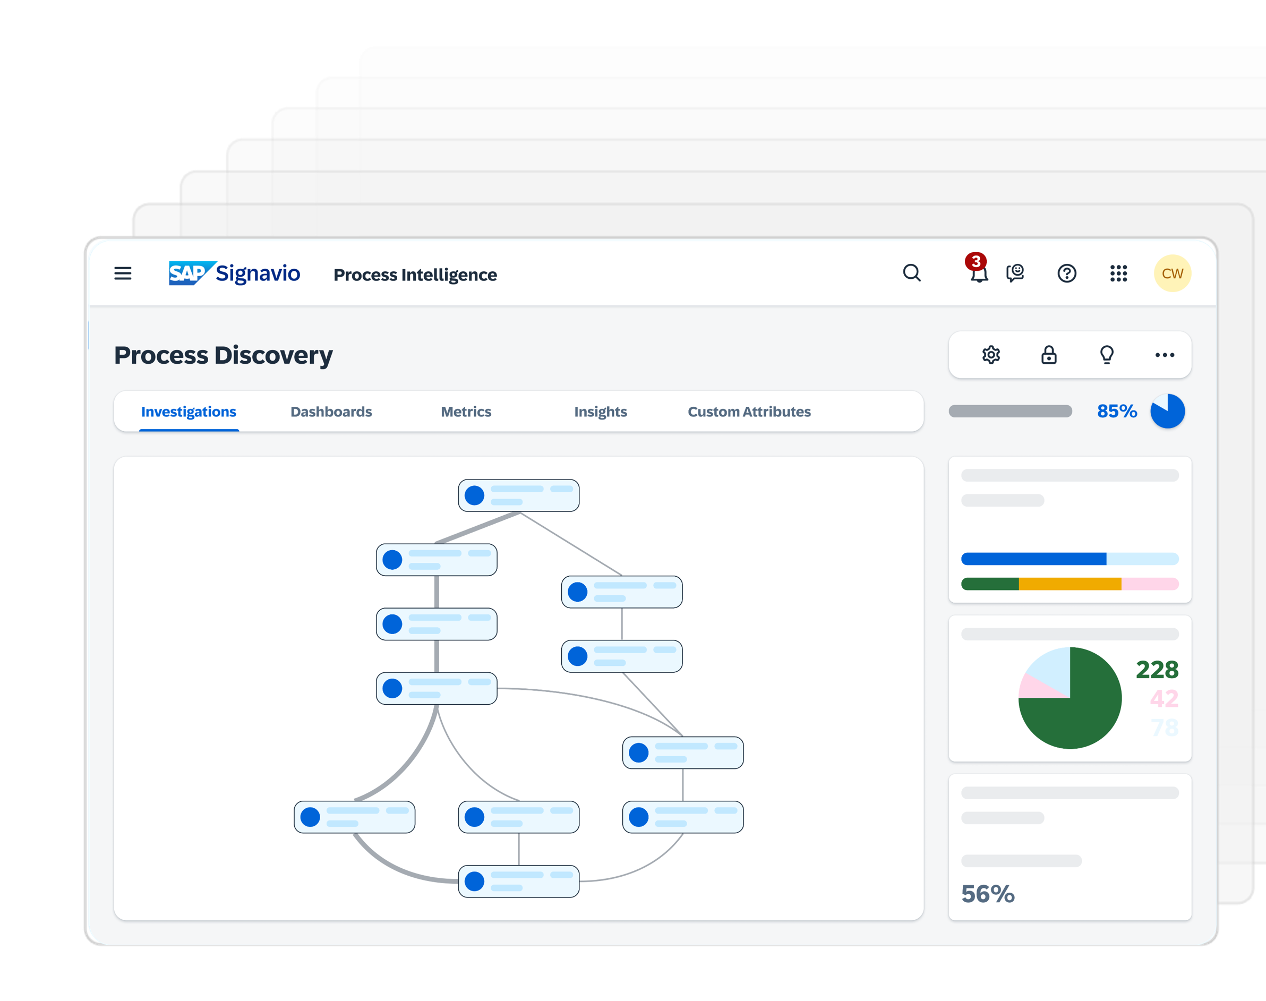Open the Metrics tab
The width and height of the screenshot is (1266, 1001).
tap(466, 412)
